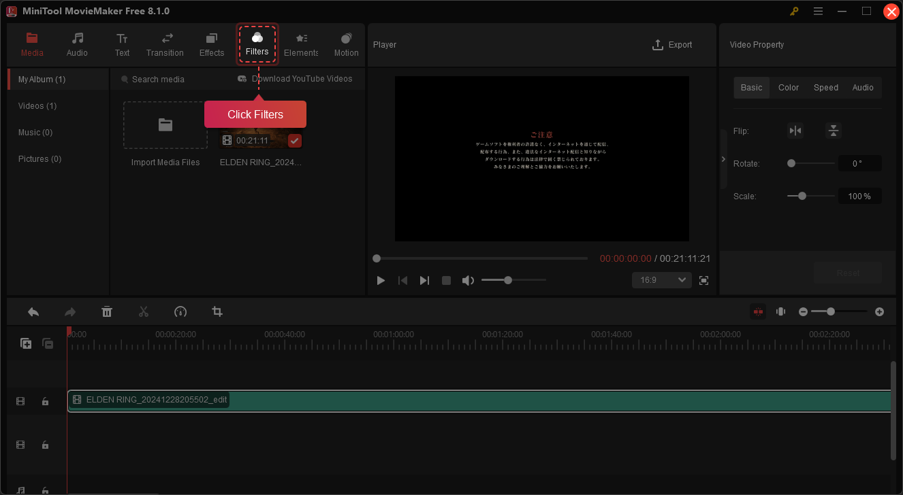
Task: Flip the video vertically
Action: [x=834, y=131]
